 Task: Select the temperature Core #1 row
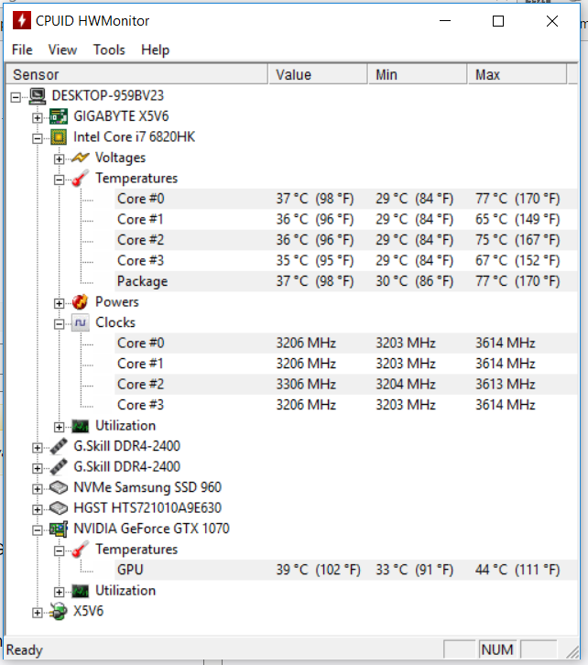345,219
